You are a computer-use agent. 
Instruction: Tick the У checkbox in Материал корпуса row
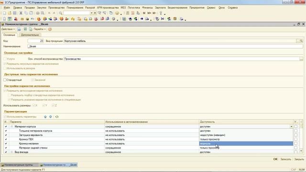(x=296, y=127)
